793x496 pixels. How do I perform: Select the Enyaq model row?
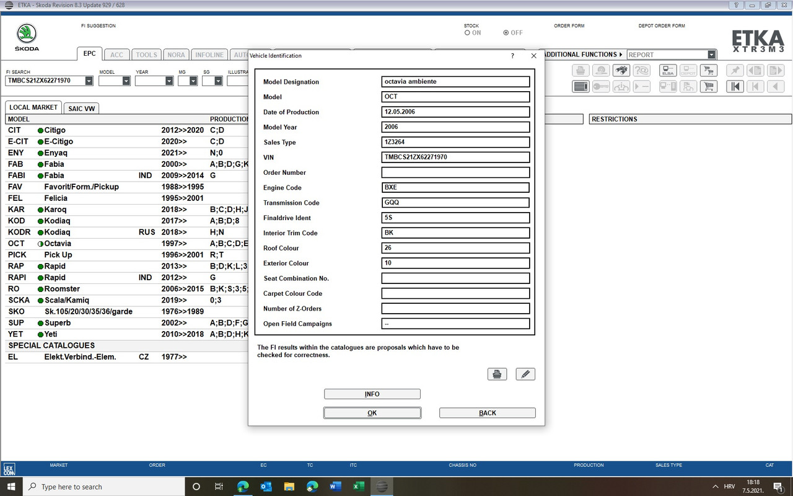coord(126,153)
